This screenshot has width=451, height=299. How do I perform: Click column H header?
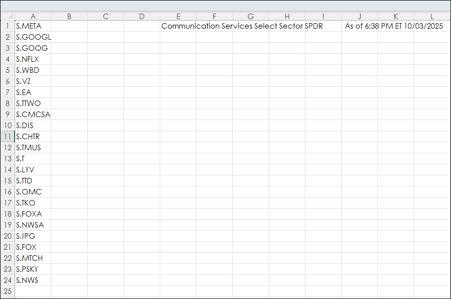(287, 16)
